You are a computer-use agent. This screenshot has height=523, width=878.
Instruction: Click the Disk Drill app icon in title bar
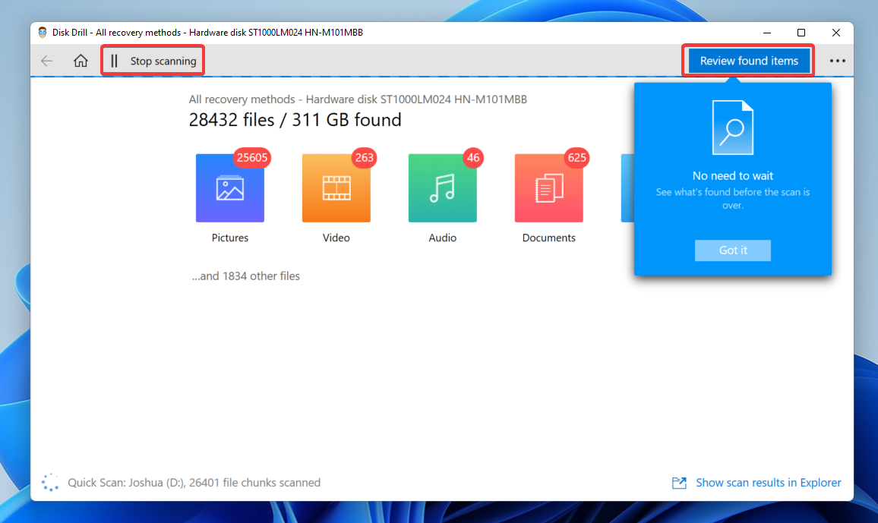tap(43, 33)
